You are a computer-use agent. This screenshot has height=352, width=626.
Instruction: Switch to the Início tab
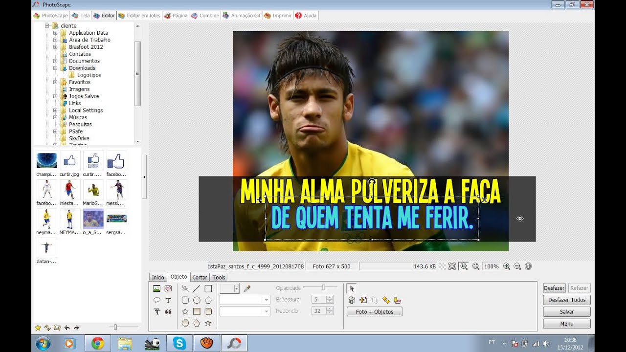pyautogui.click(x=158, y=277)
